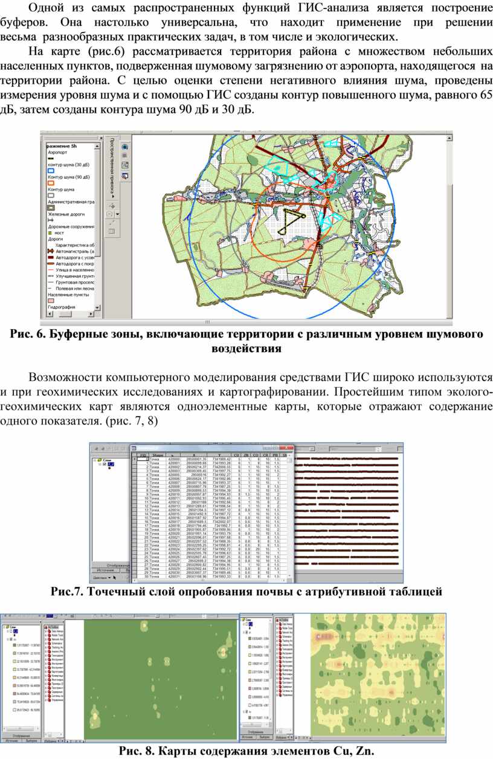Click the Железные дороги legend entry
The width and height of the screenshot is (493, 759).
click(66, 214)
